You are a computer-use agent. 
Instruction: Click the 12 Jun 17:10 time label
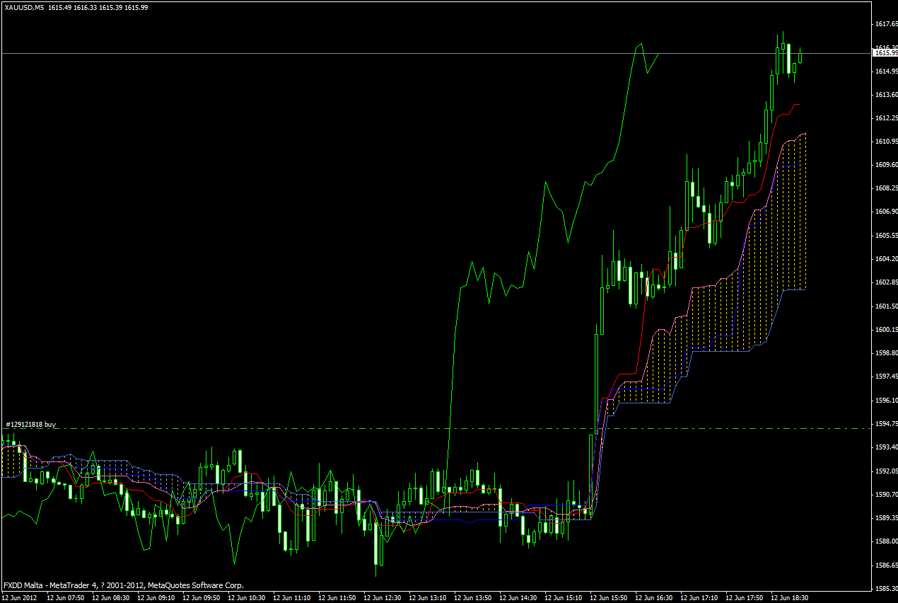coord(699,597)
